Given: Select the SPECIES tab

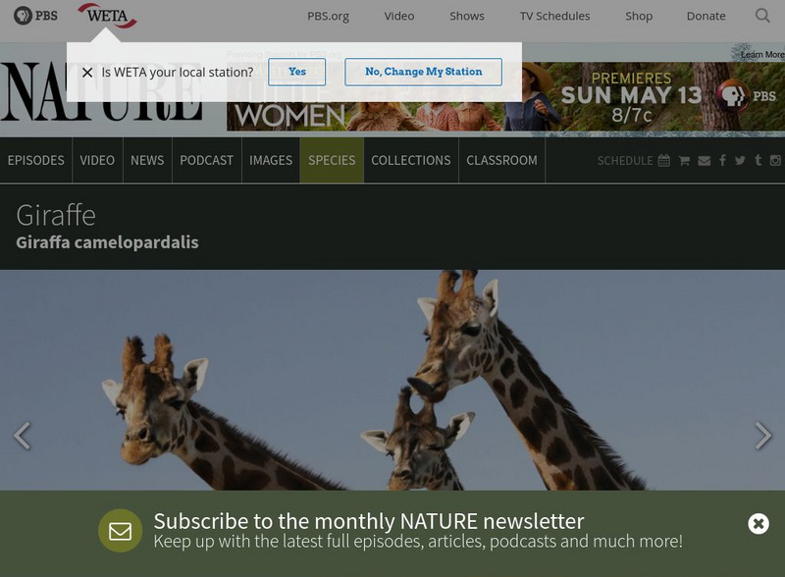Looking at the screenshot, I should point(332,160).
